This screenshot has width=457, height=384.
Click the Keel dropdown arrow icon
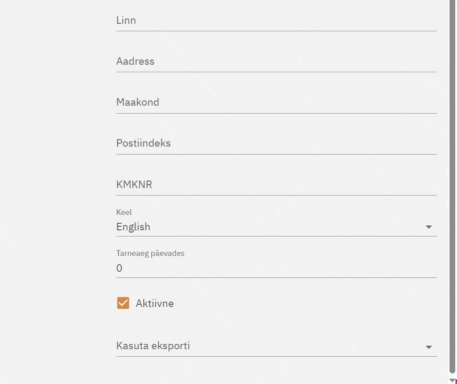(429, 227)
